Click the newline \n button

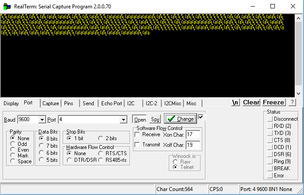point(236,102)
